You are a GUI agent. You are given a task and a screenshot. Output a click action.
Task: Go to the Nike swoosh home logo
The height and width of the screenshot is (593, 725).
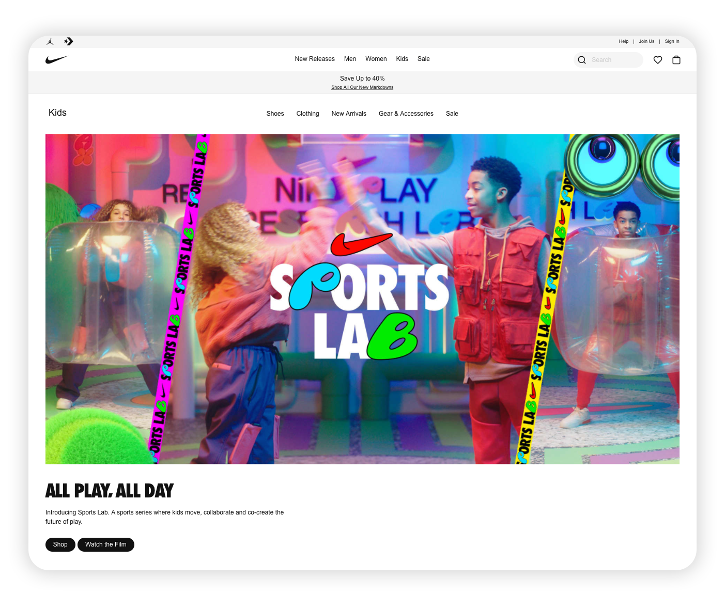(57, 59)
